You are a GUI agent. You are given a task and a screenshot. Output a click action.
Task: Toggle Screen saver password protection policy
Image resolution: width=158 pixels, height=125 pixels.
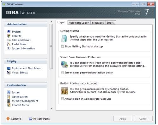coord(62,72)
